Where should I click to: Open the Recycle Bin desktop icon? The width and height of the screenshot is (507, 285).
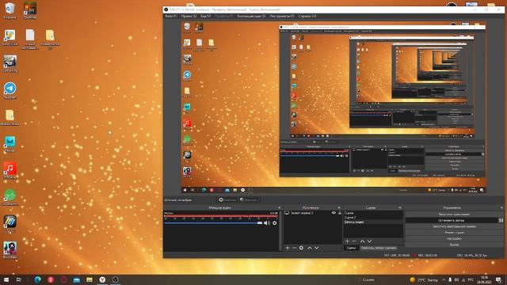pyautogui.click(x=10, y=9)
